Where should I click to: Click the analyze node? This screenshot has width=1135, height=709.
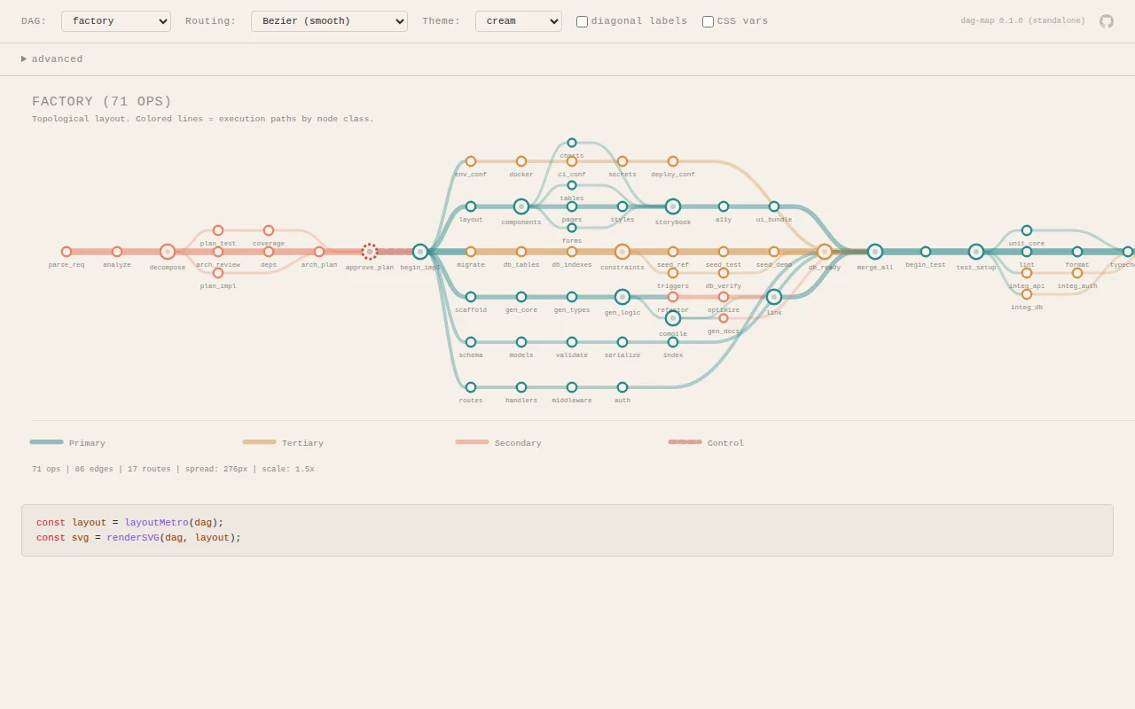tap(117, 252)
